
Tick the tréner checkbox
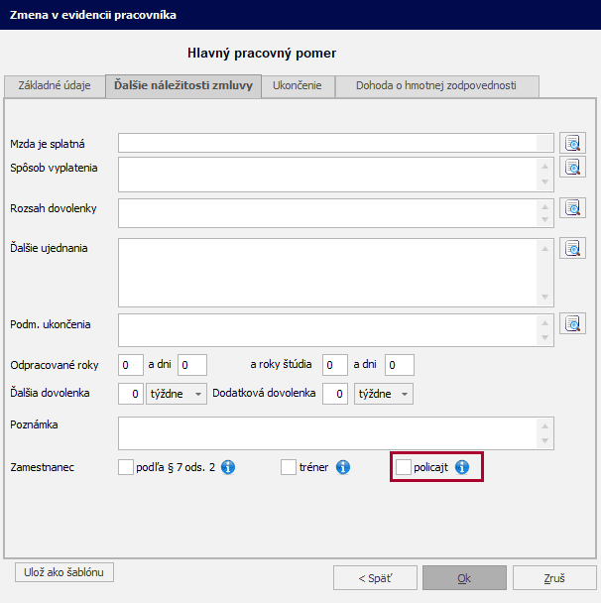[x=289, y=466]
